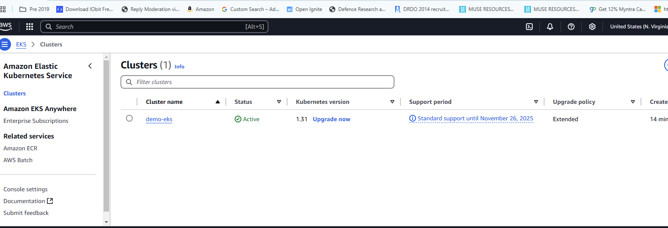This screenshot has width=668, height=228.
Task: Click the info icon in Support period cell
Action: [413, 119]
